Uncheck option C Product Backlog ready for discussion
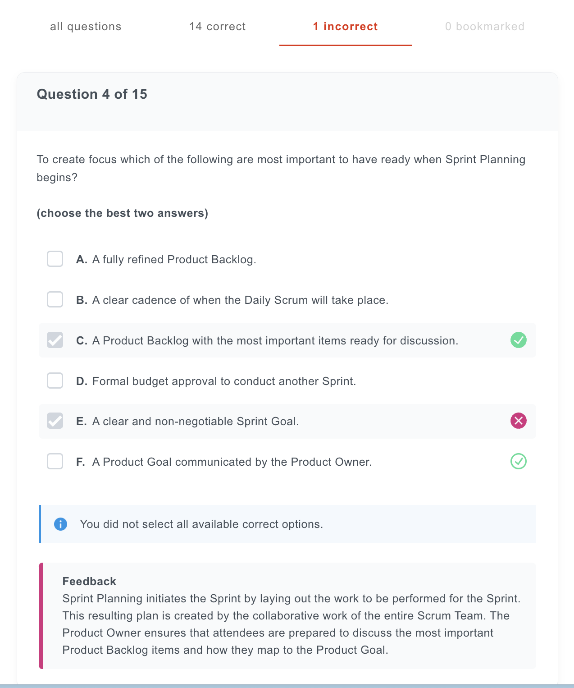Viewport: 574px width, 688px height. [55, 340]
